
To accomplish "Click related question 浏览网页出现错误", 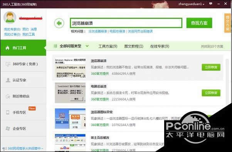I will point(140,31).
